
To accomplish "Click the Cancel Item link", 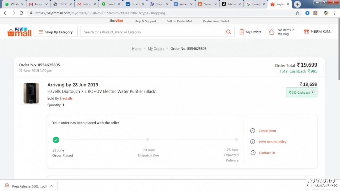I will 267,131.
